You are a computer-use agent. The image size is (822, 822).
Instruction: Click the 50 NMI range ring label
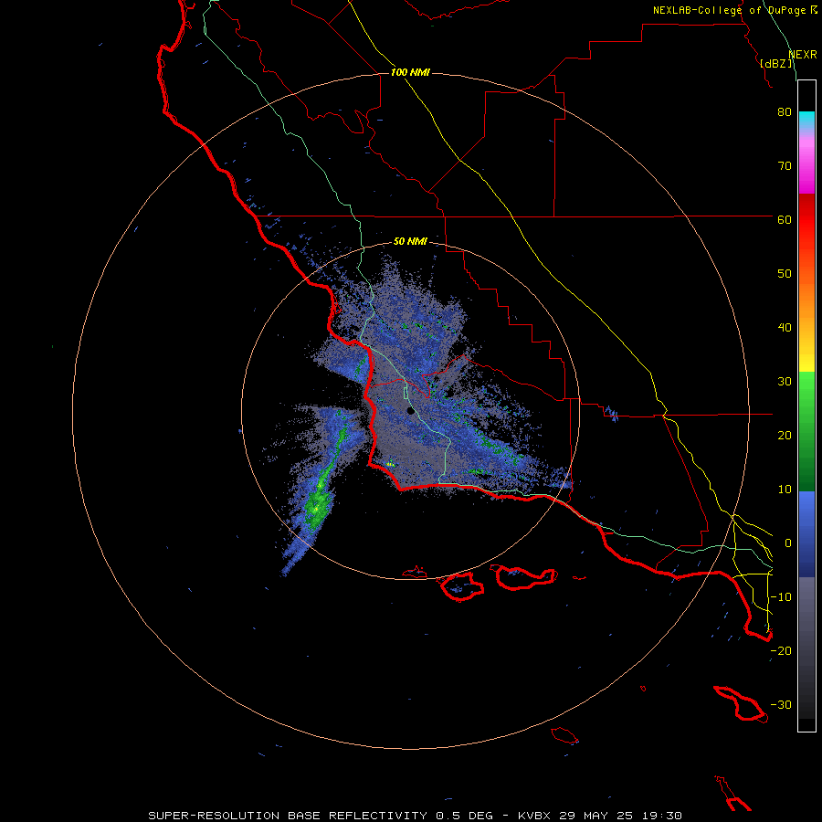click(x=410, y=241)
